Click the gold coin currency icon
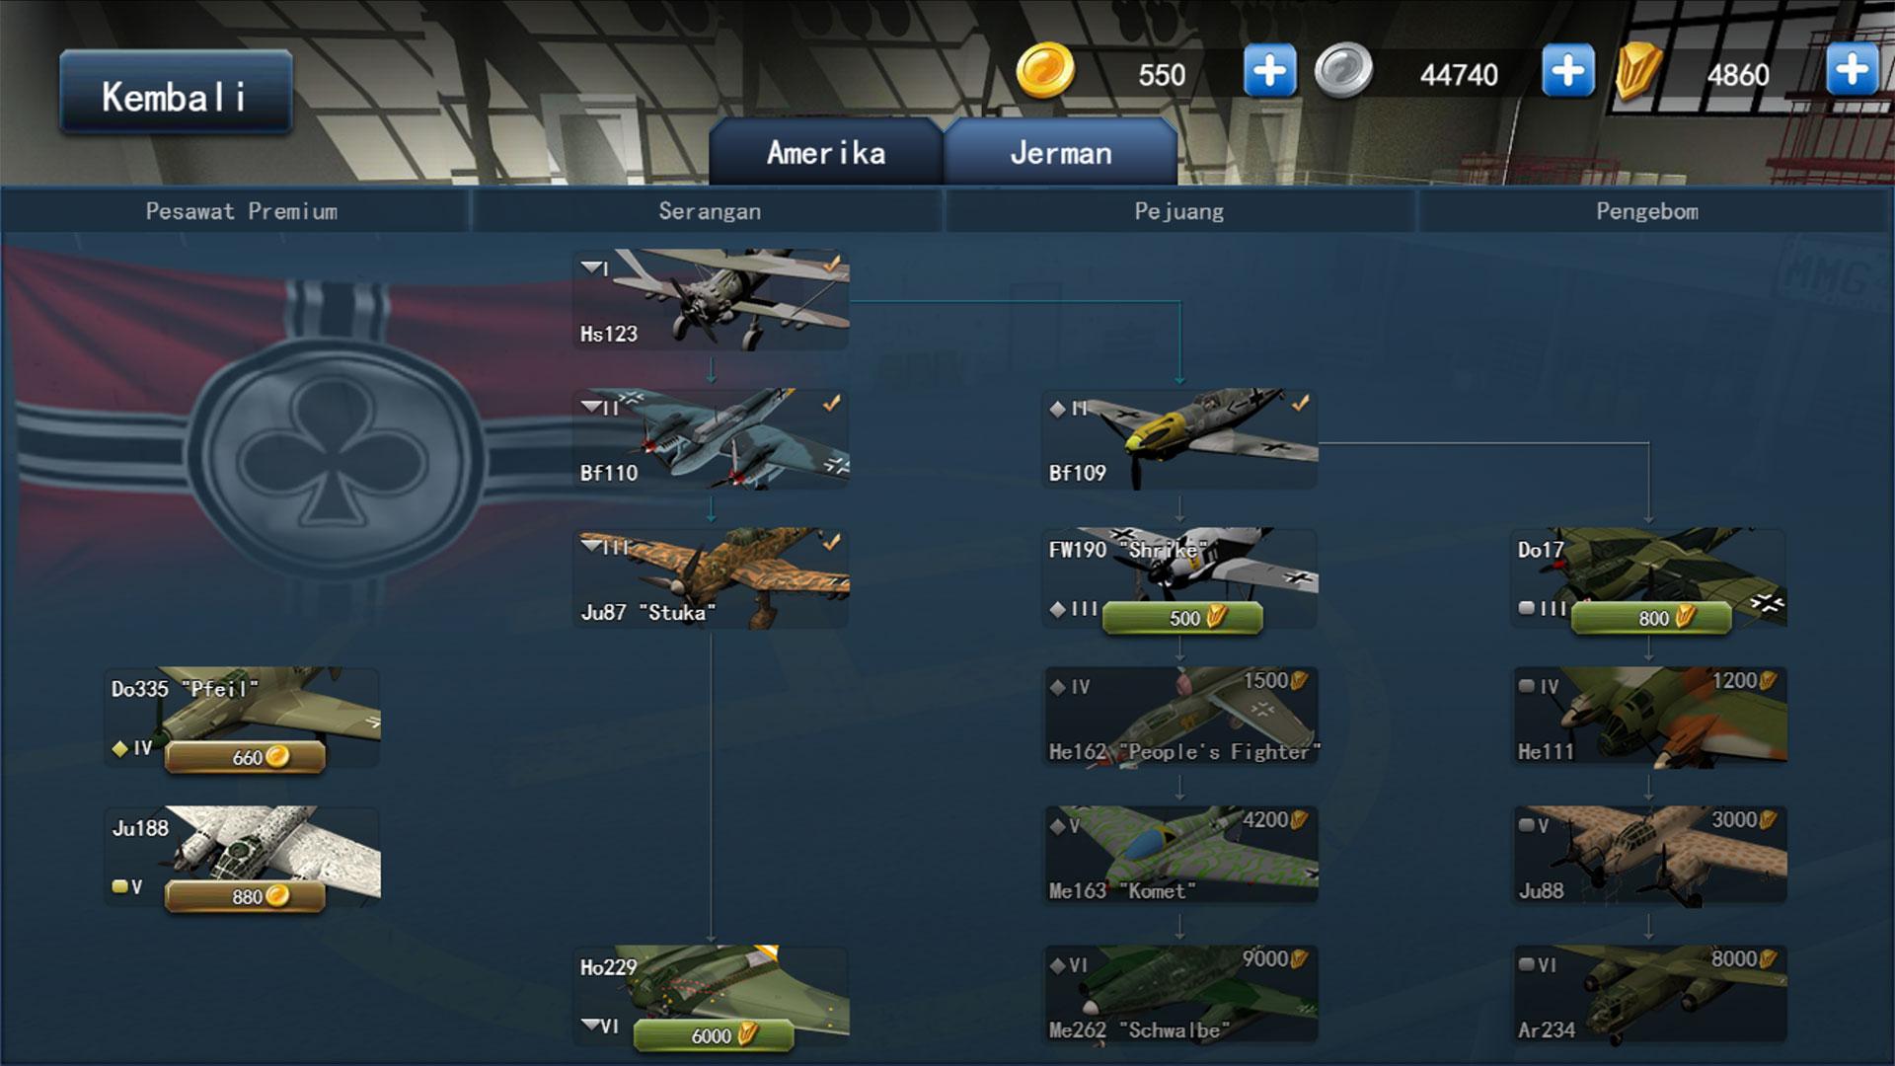Viewport: 1895px width, 1066px height. point(1045,71)
